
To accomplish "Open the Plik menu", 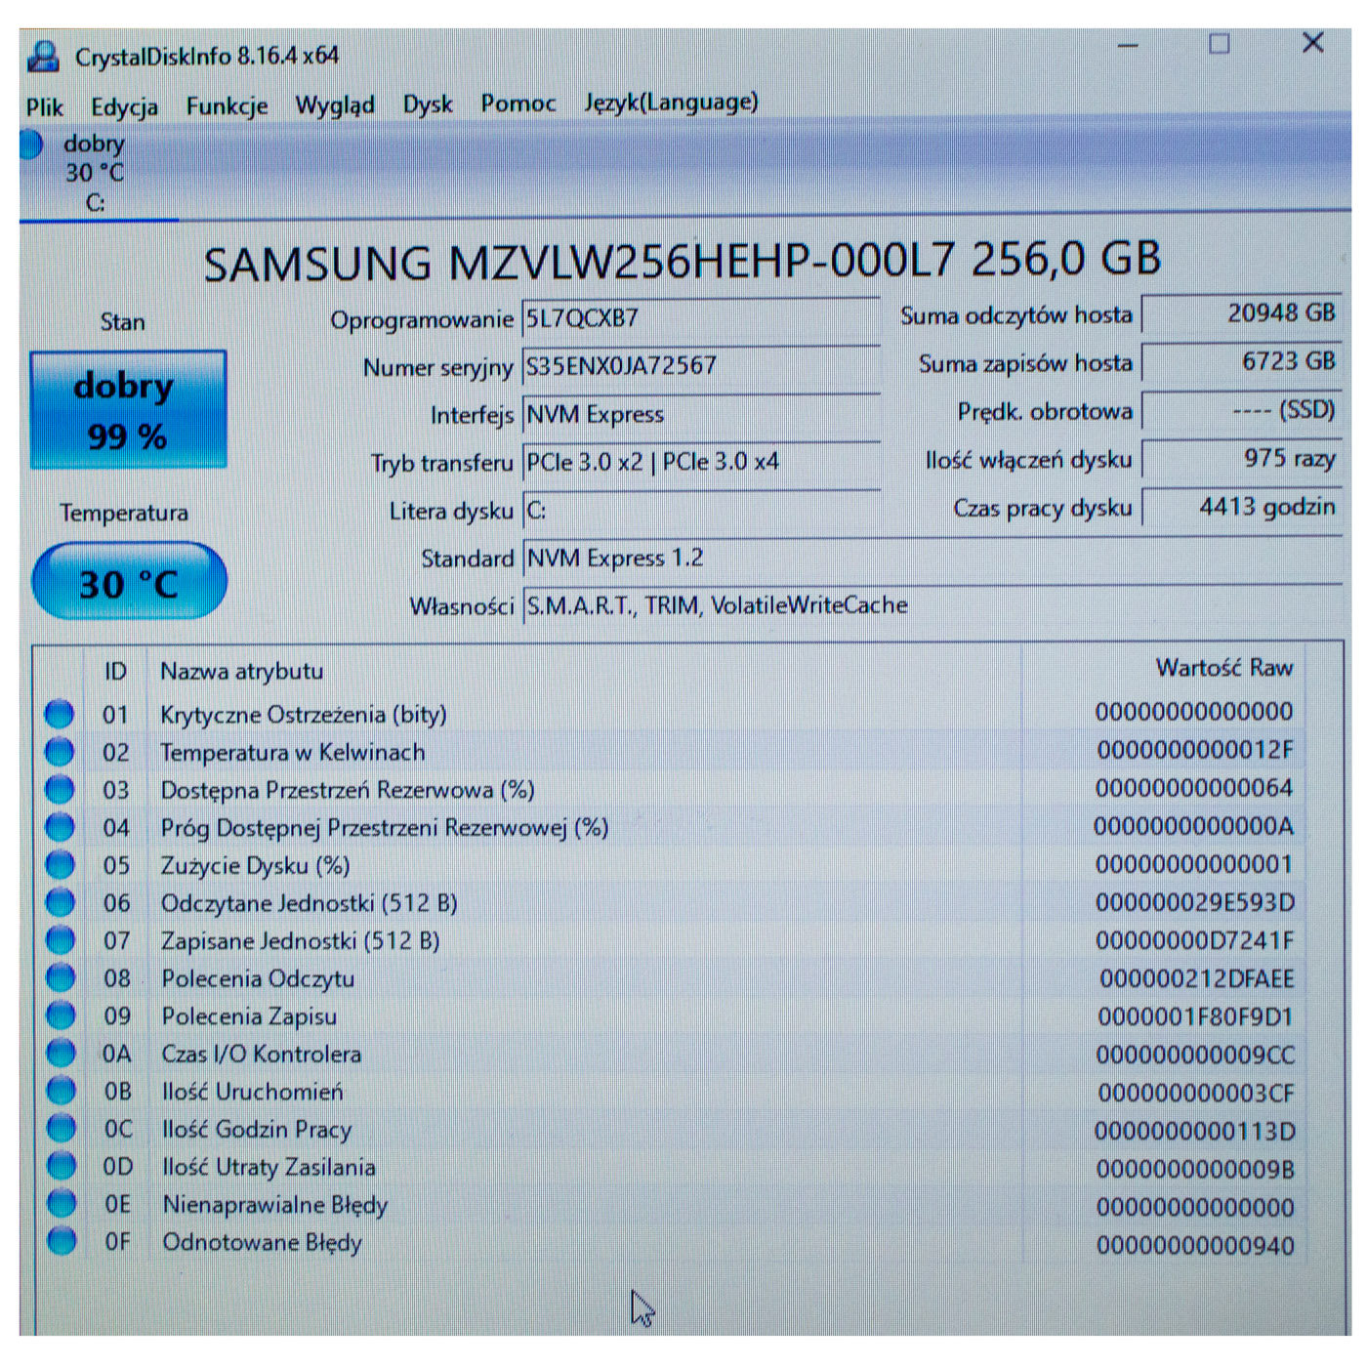I will pos(45,106).
